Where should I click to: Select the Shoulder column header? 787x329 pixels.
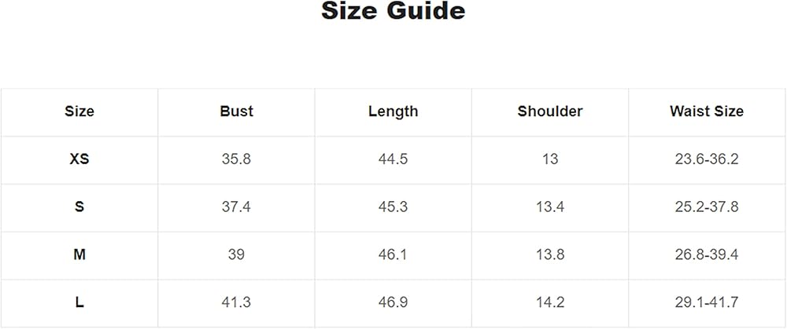(x=550, y=111)
